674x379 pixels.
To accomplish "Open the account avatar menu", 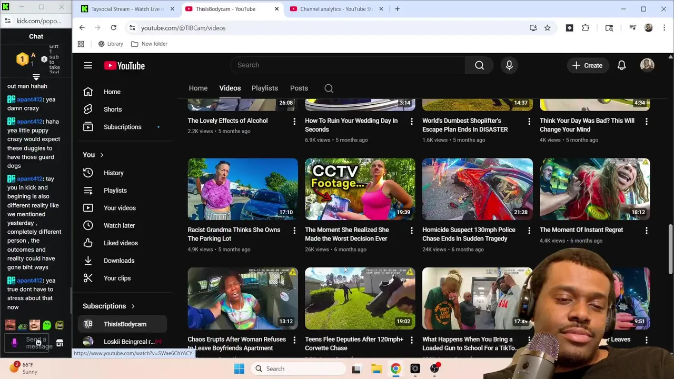I will [x=647, y=65].
